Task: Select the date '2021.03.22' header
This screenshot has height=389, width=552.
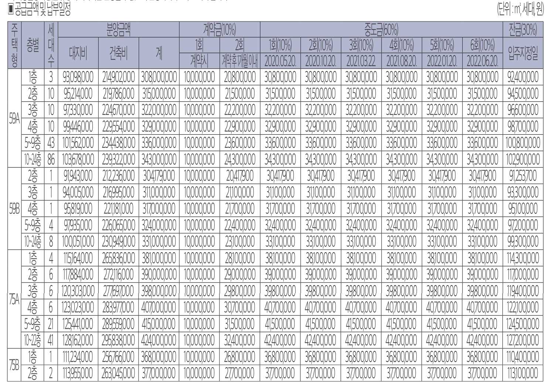Action: tap(361, 61)
